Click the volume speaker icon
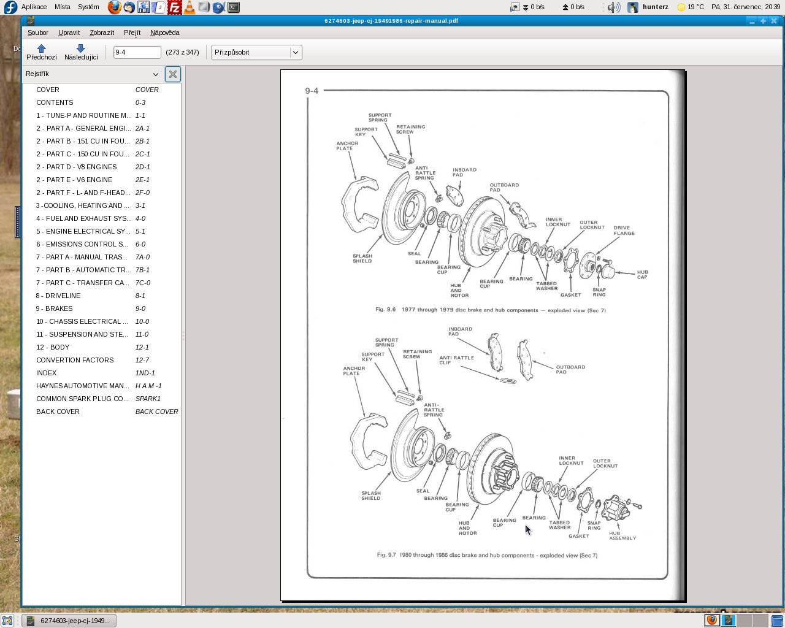This screenshot has height=628, width=785. (614, 7)
